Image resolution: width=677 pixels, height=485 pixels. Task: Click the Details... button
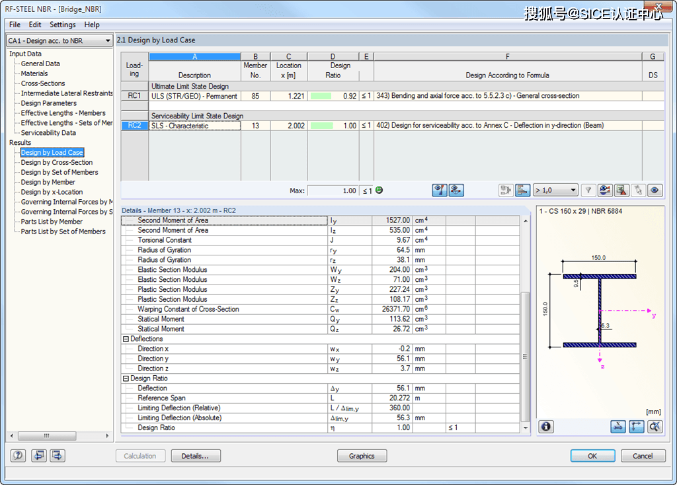[196, 456]
